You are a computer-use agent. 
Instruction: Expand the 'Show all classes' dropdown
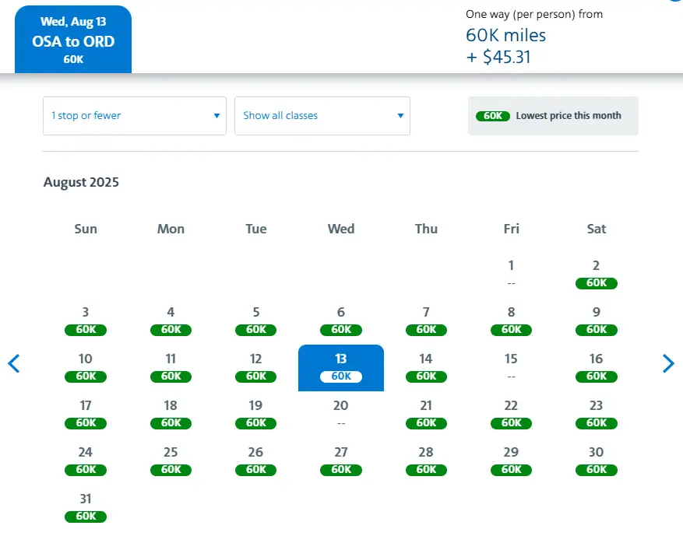[322, 116]
